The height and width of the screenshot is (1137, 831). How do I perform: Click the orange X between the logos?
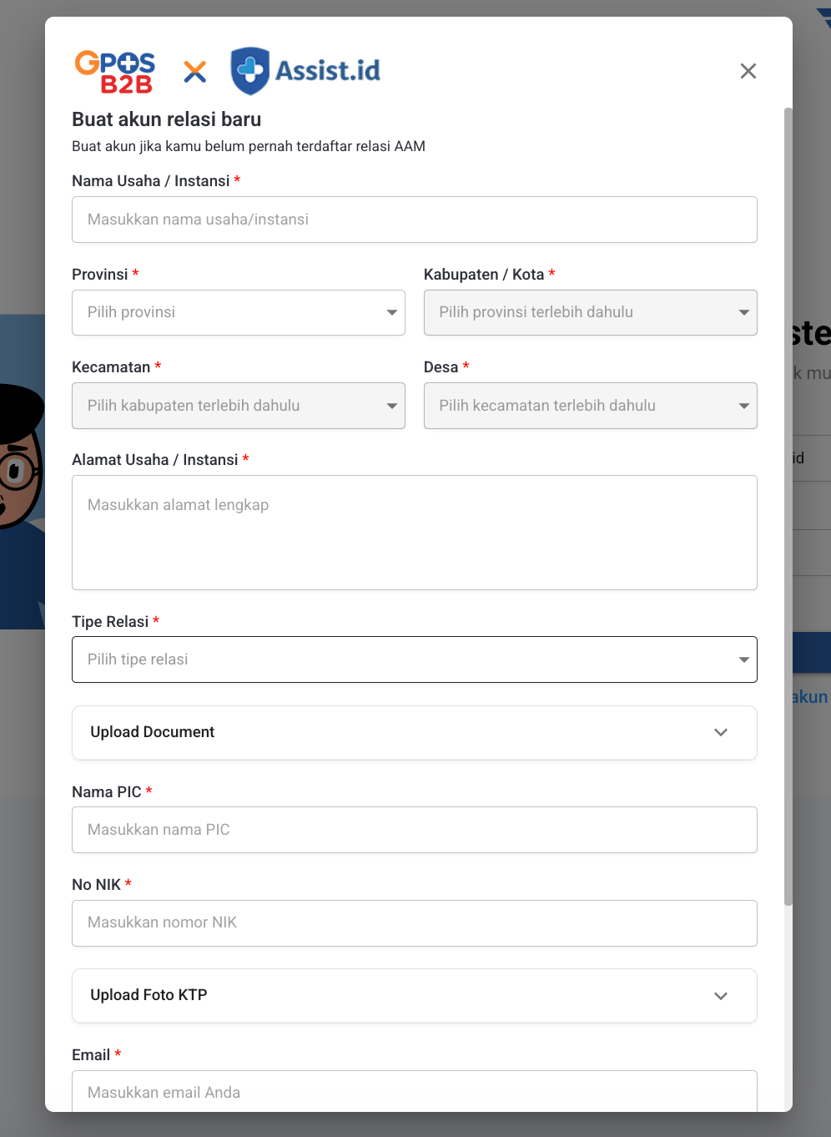194,72
